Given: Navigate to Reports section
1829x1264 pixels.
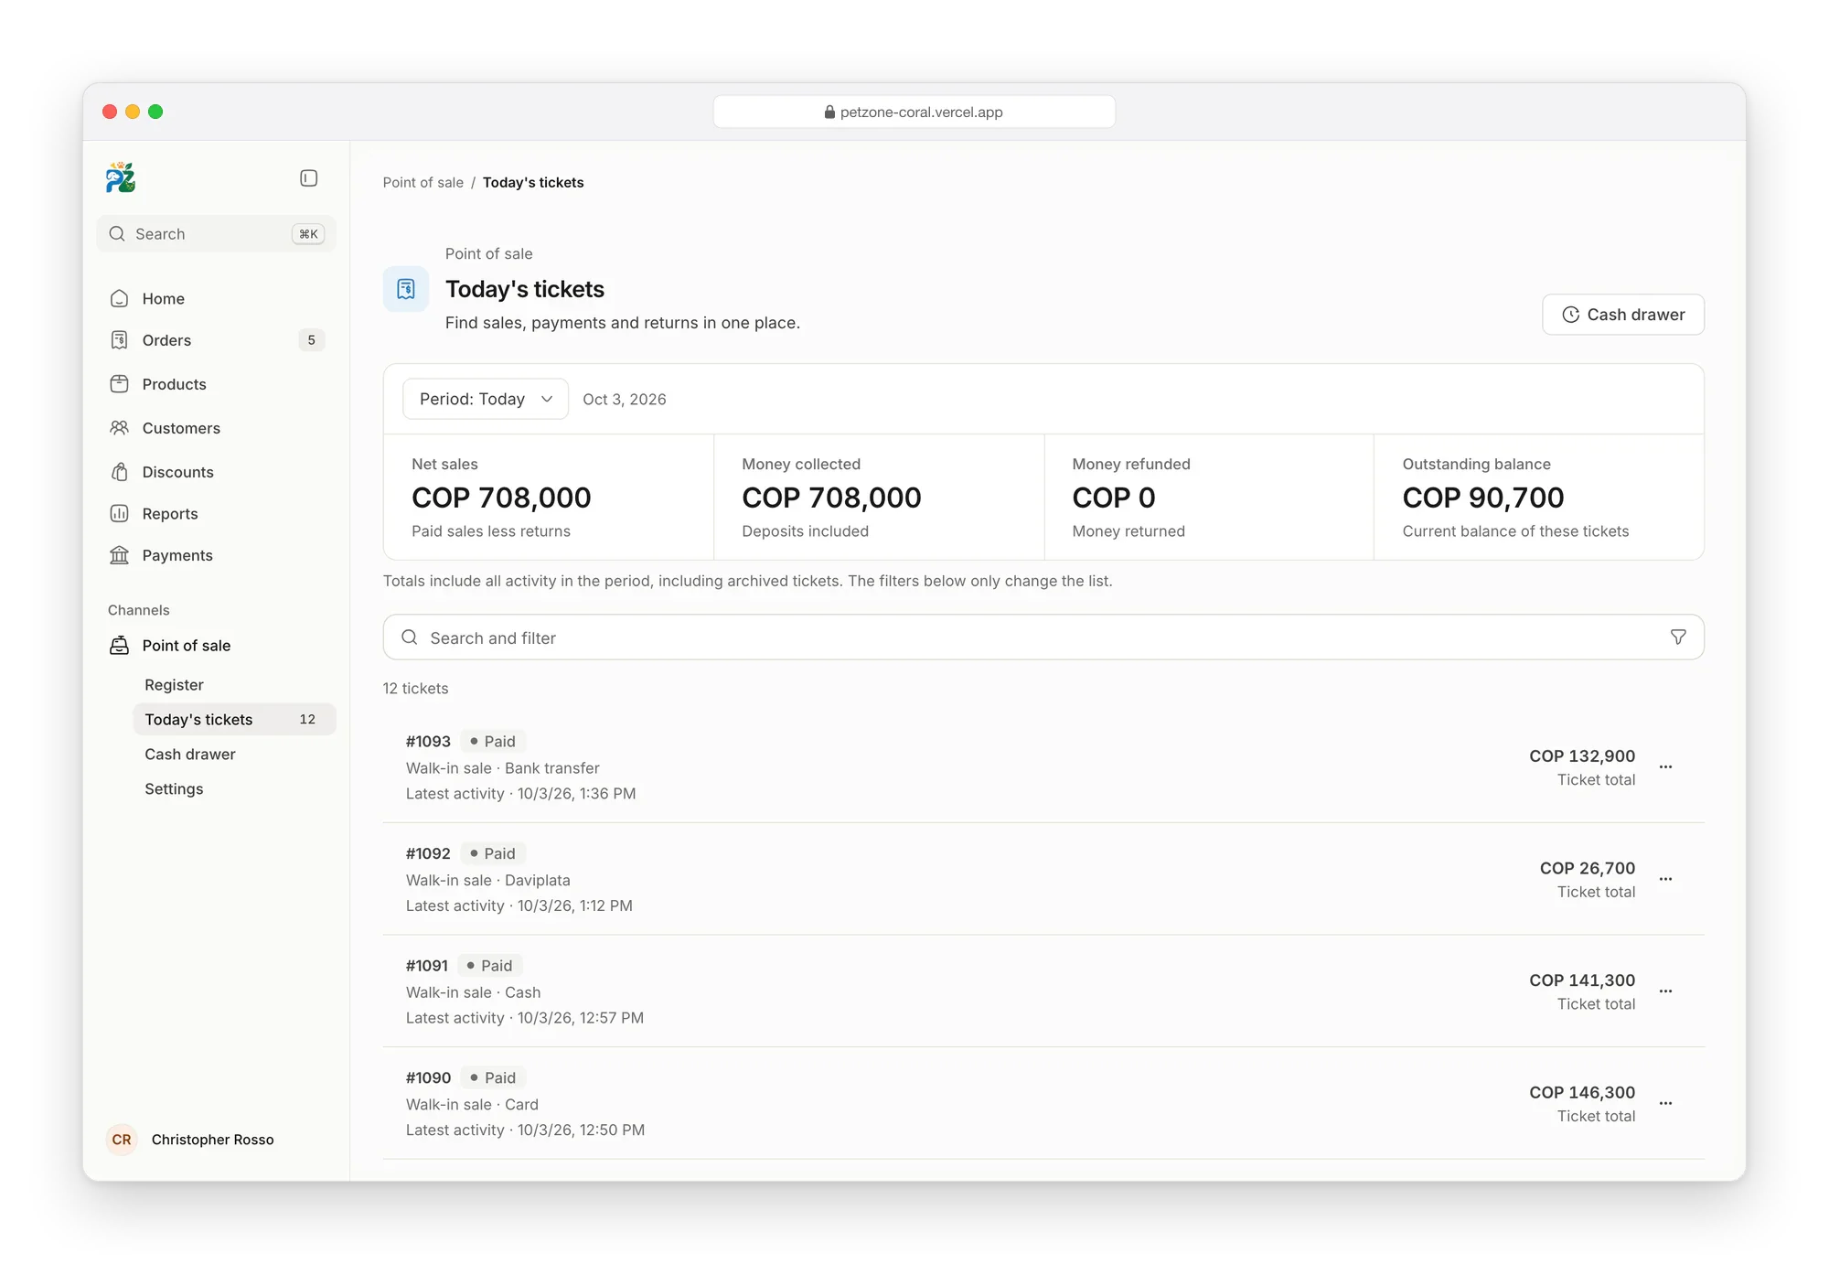Looking at the screenshot, I should click(x=216, y=514).
